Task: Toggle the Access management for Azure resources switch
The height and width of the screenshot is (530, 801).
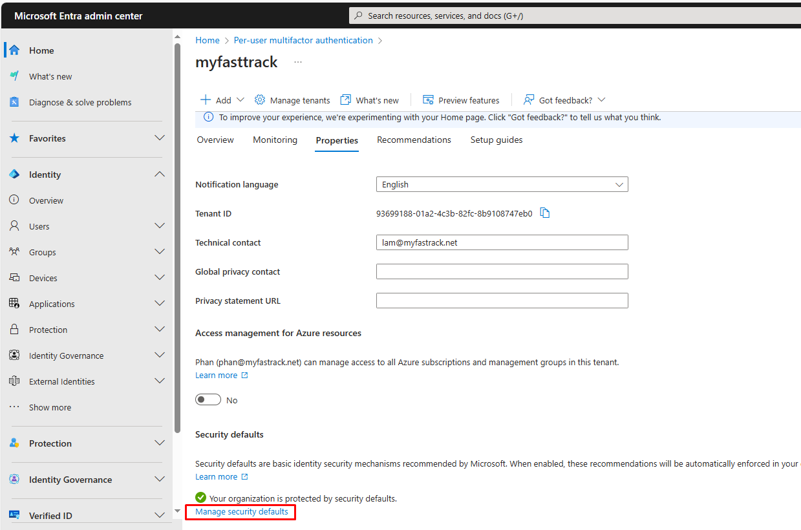Action: (208, 400)
